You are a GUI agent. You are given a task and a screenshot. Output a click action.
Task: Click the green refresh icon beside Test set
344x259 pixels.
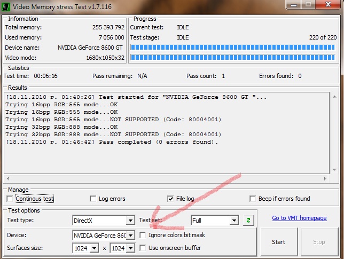coord(248,220)
